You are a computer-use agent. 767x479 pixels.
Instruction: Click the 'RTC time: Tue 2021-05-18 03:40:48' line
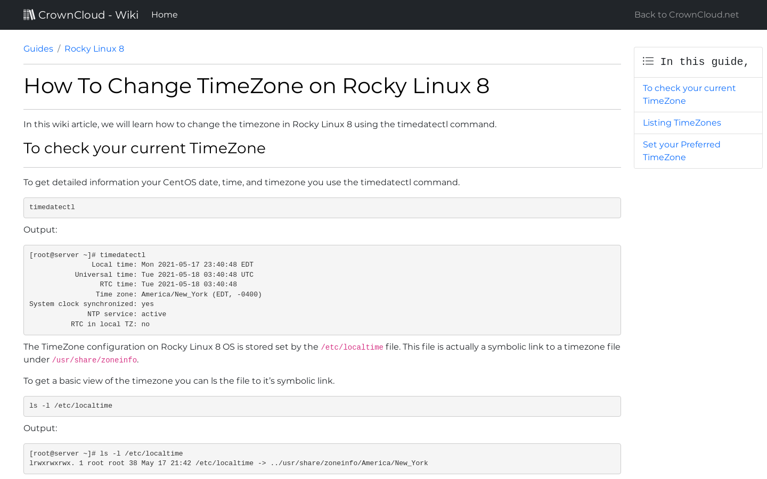tap(168, 284)
